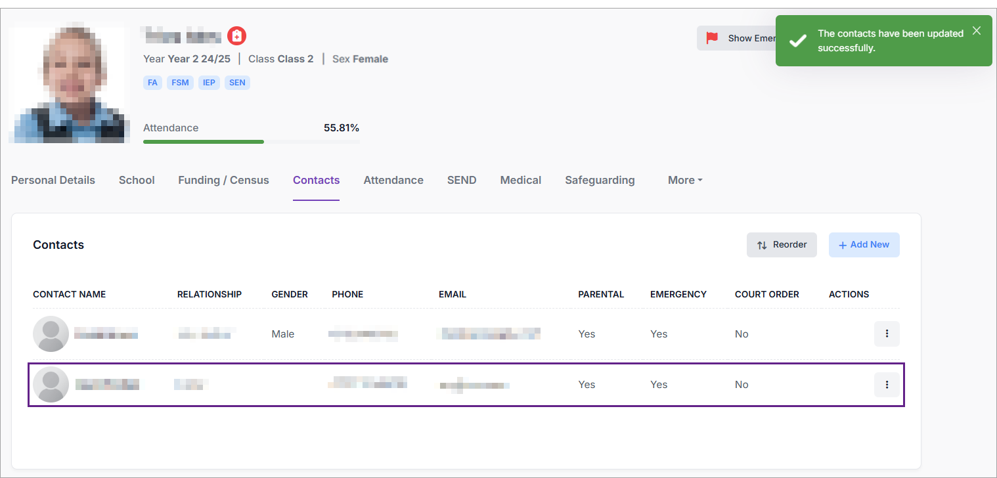Expand the More tab dropdown
This screenshot has width=997, height=478.
[x=684, y=180]
